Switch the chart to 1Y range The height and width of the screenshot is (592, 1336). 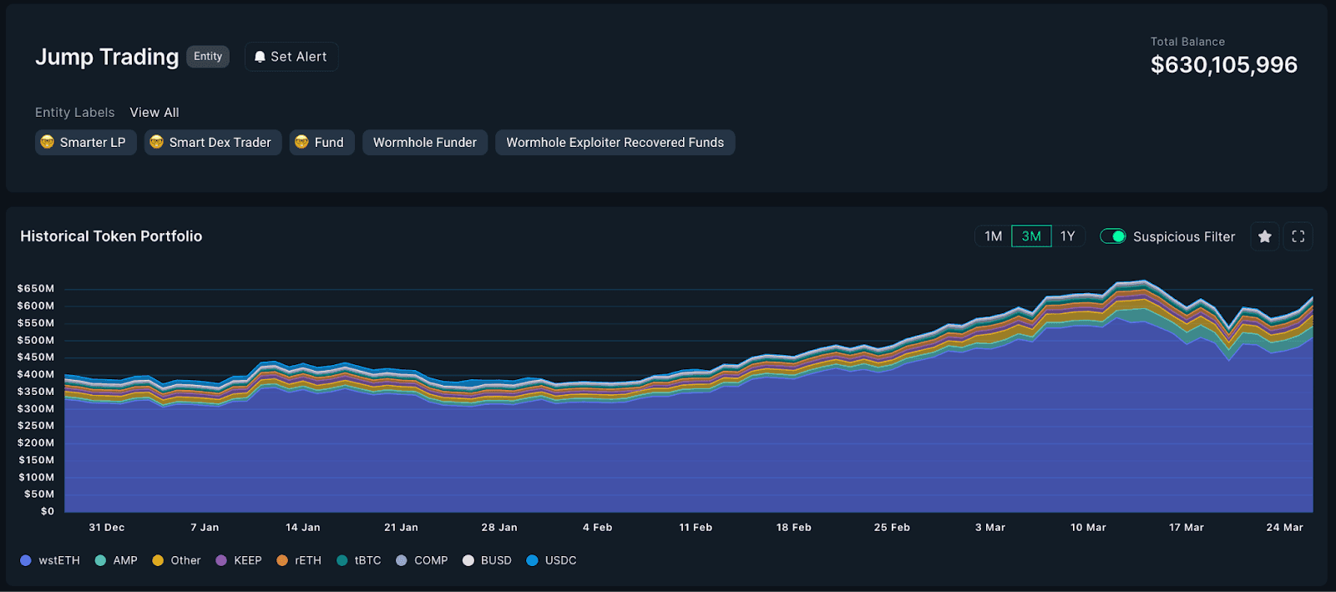pyautogui.click(x=1068, y=236)
